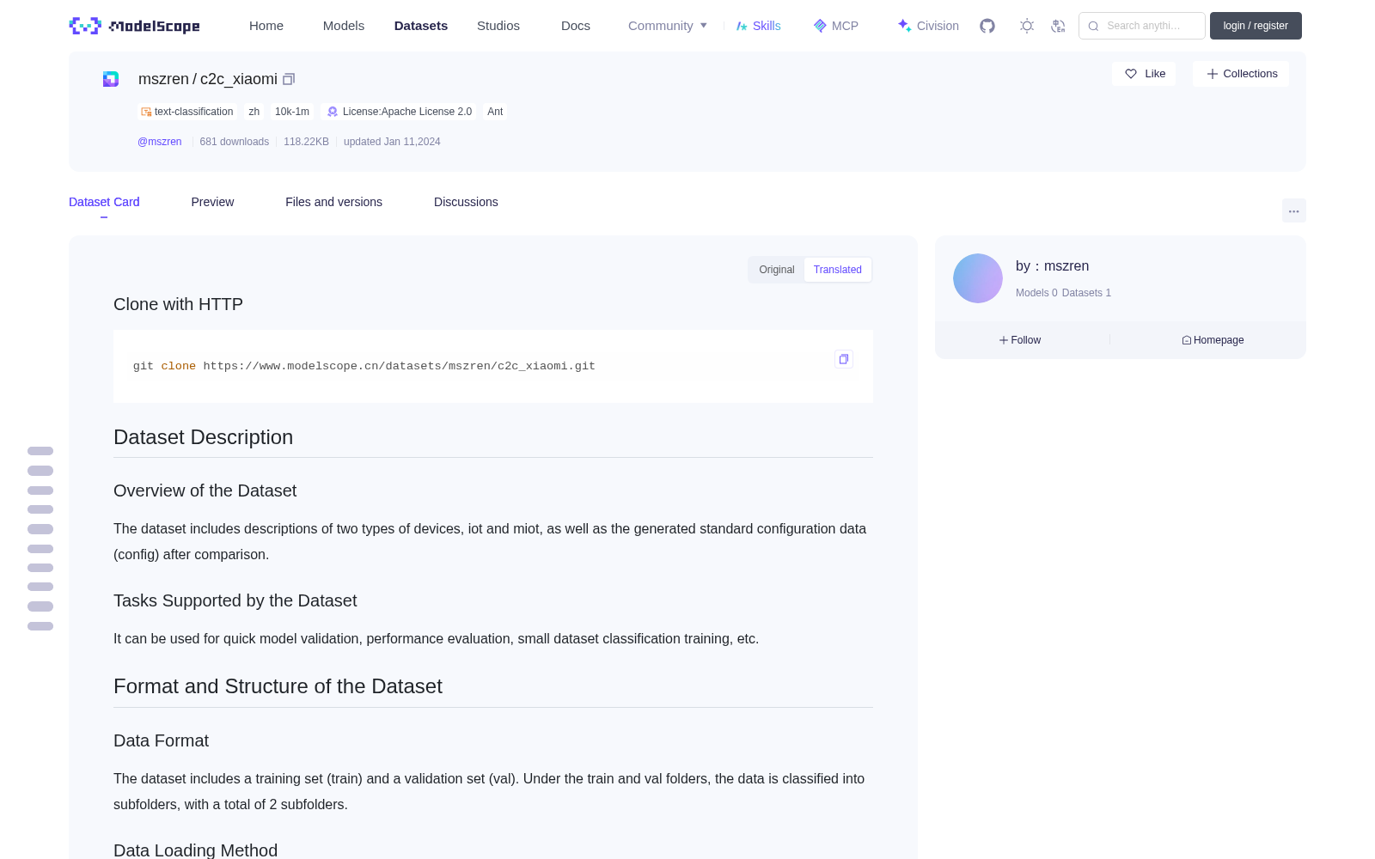Viewport: 1375px width, 859px height.
Task: Select the Dataset Card tab
Action: coord(104,202)
